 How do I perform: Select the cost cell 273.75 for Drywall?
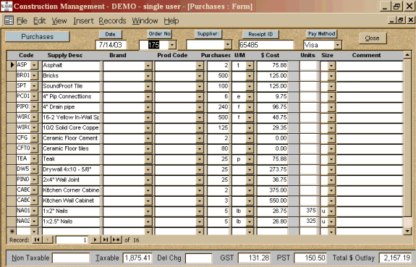pyautogui.click(x=272, y=169)
